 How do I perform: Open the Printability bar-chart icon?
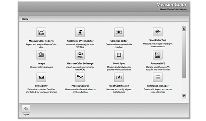pyautogui.click(x=41, y=77)
